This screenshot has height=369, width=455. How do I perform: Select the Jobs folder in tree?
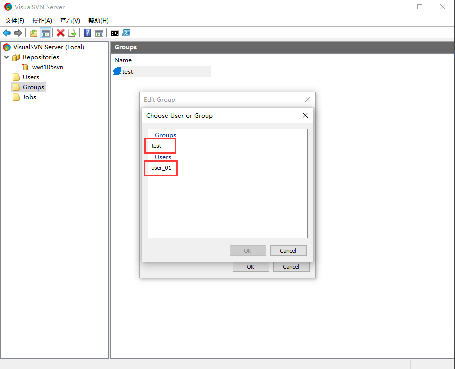(x=29, y=97)
